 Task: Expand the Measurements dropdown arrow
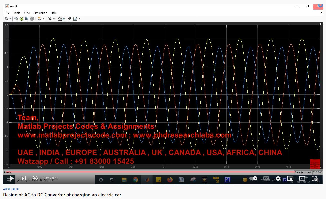(x=79, y=19)
